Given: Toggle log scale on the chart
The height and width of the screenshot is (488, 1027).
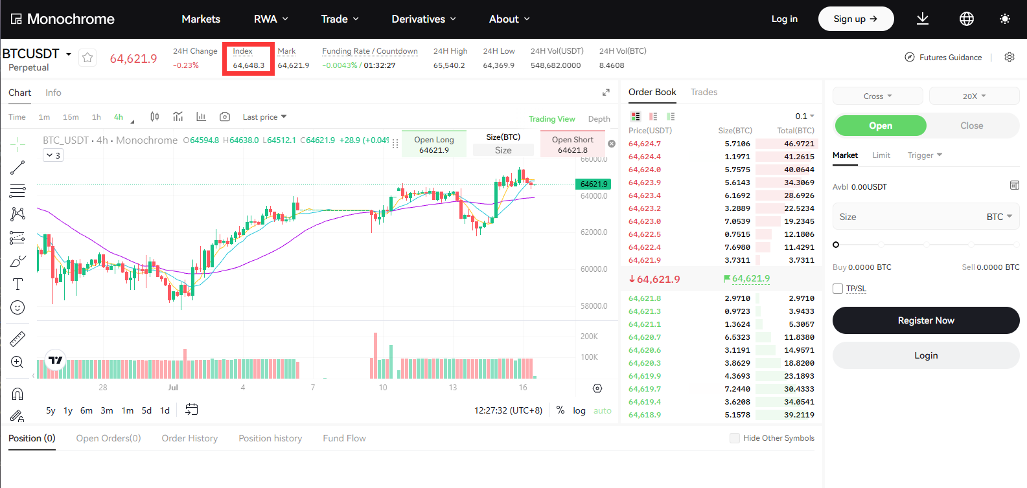Looking at the screenshot, I should (579, 410).
